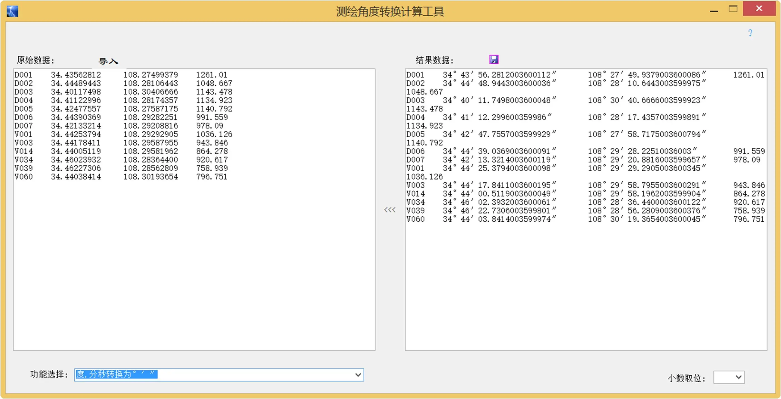Click selected text 度.分秒转换为° ′ ″ in combo box
The image size is (781, 399).
116,374
